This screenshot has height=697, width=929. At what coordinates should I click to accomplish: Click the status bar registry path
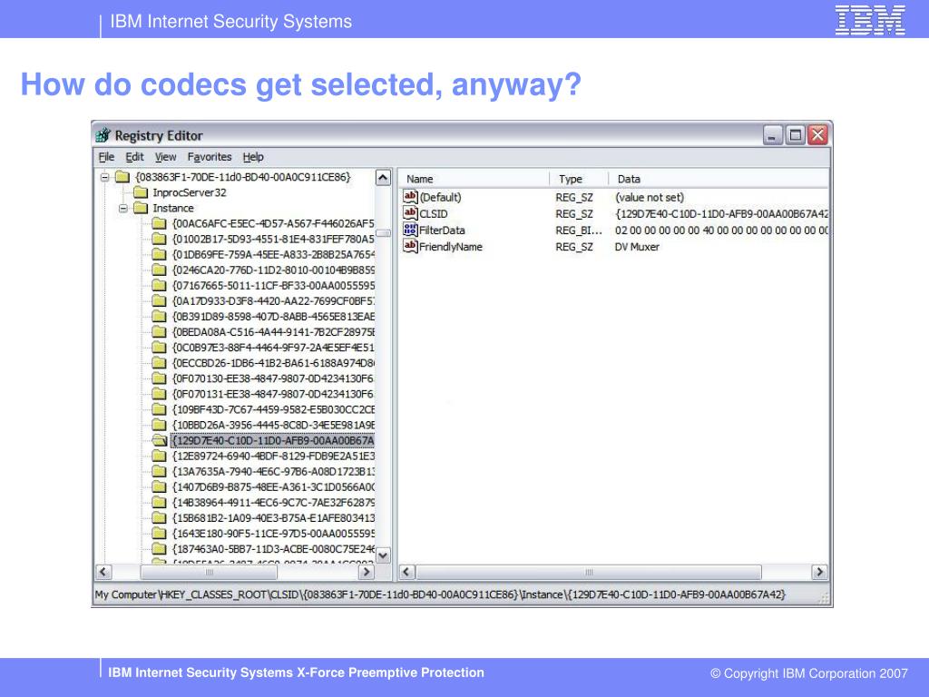440,594
